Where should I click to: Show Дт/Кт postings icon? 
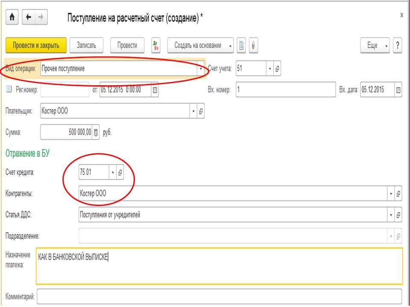coord(156,46)
